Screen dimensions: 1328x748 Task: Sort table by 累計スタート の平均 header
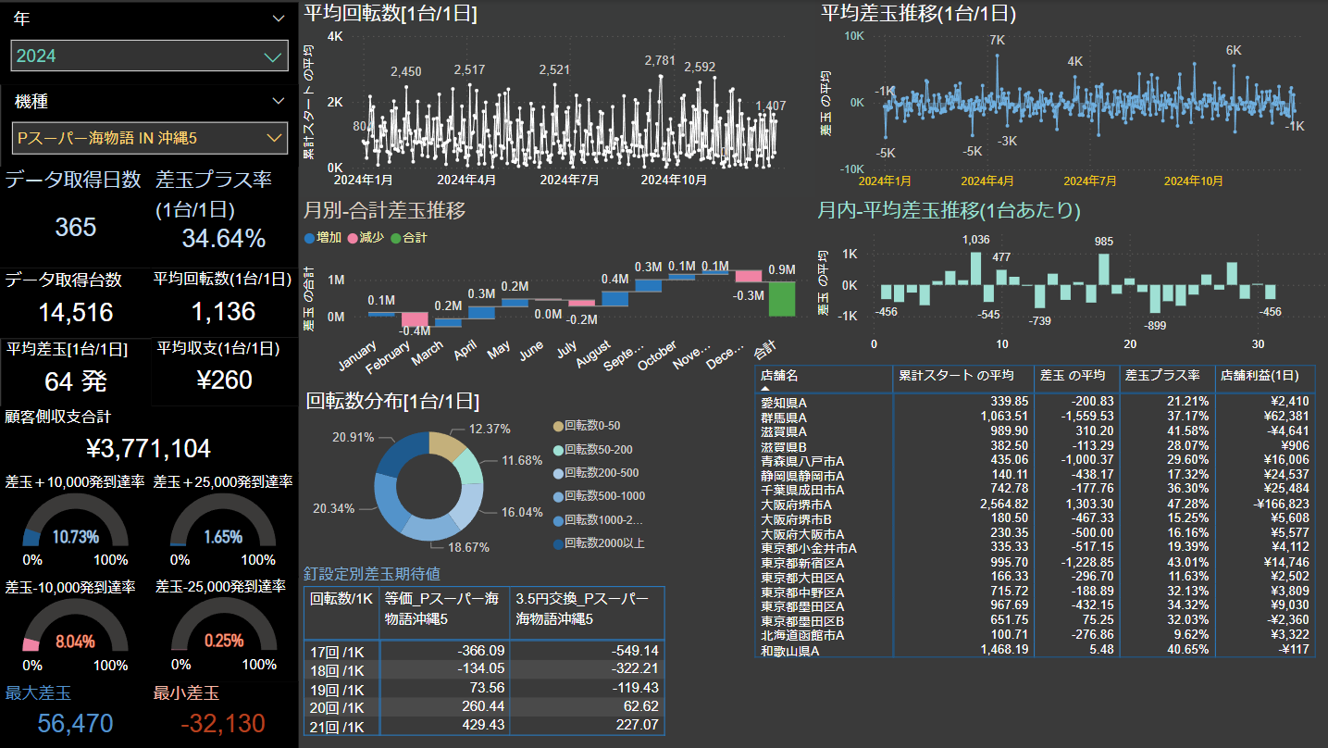click(962, 376)
